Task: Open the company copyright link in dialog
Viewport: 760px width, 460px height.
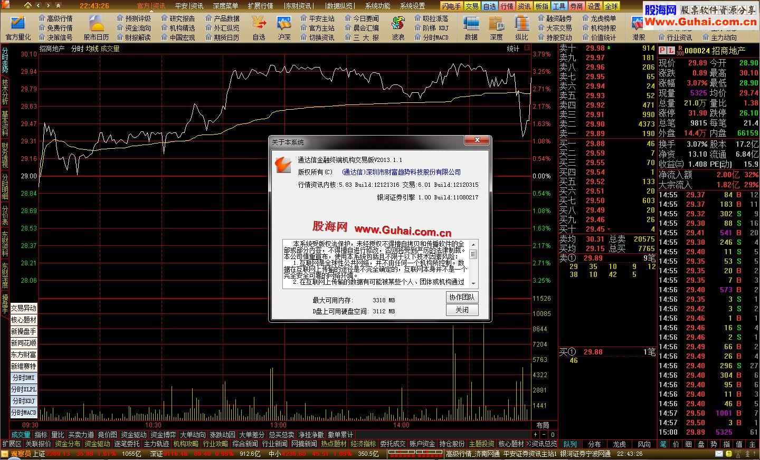Action: [x=401, y=172]
